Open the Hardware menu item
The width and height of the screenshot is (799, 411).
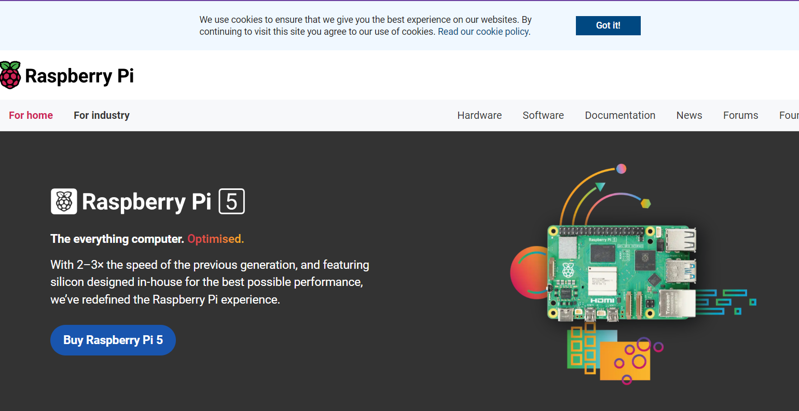[x=479, y=115]
